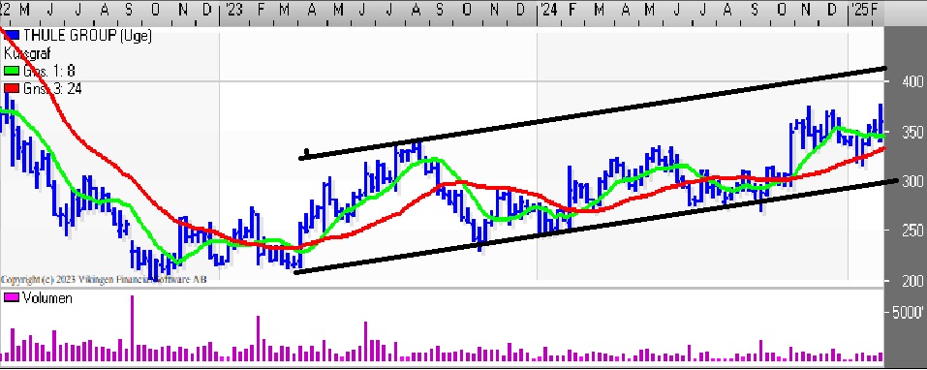Click the blue THULE GROUP legend swatch
Image resolution: width=927 pixels, height=370 pixels.
12,36
